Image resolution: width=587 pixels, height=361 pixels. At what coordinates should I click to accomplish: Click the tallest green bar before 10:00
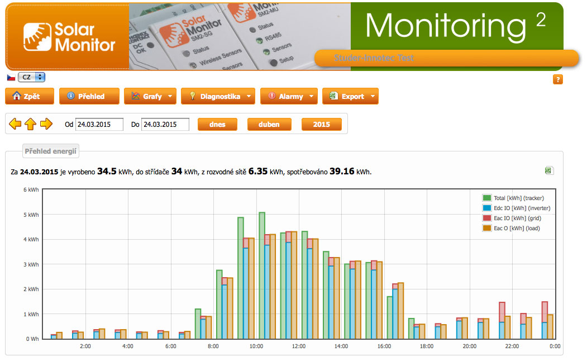point(241,278)
